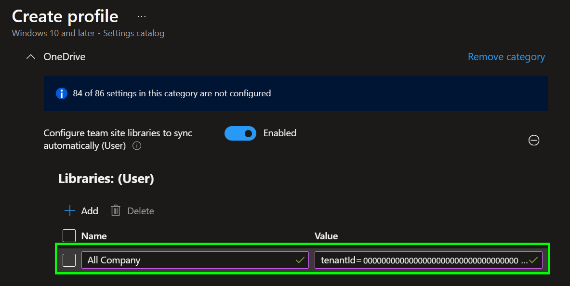Disable the team site libraries sync toggle
This screenshot has width=570, height=286.
pyautogui.click(x=240, y=133)
